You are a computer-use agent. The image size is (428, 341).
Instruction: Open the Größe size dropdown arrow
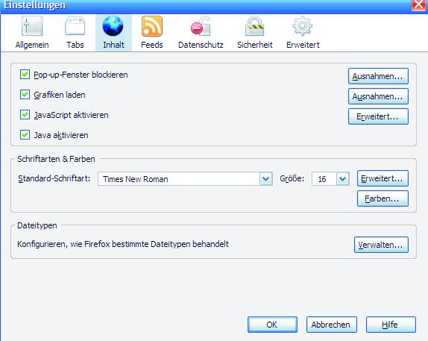(x=343, y=179)
